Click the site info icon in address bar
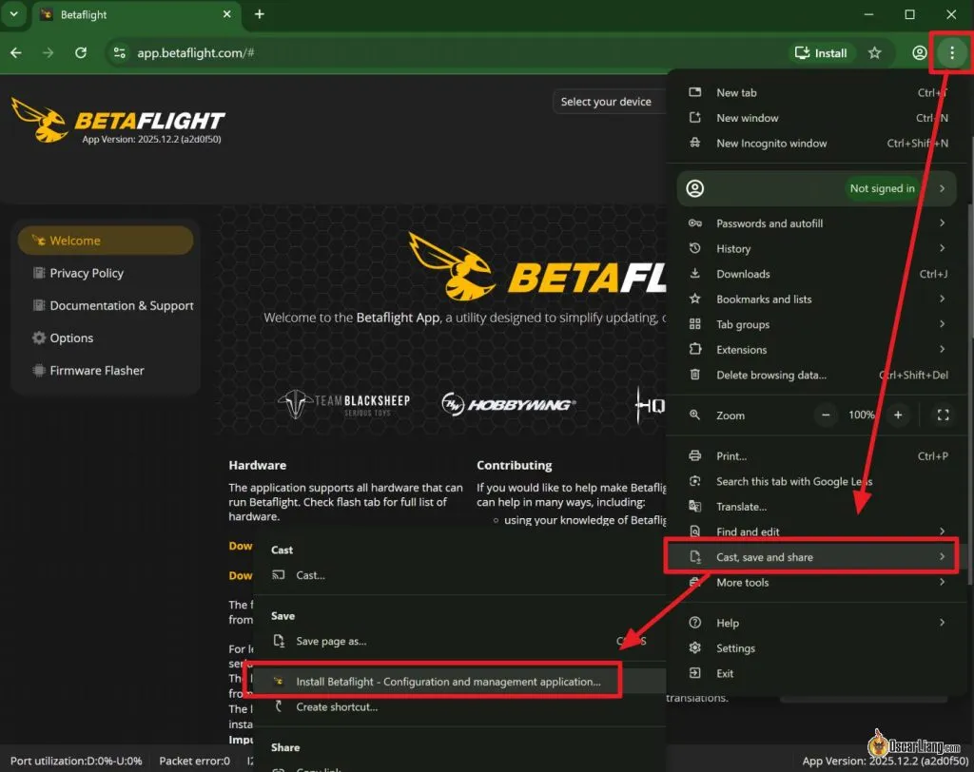The width and height of the screenshot is (974, 772). point(119,53)
